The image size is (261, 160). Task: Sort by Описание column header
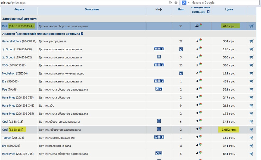[92, 9]
